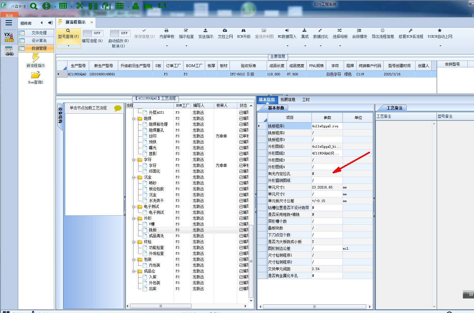Select the 新流程指示 document tab
The height and width of the screenshot is (313, 474).
coord(75,22)
